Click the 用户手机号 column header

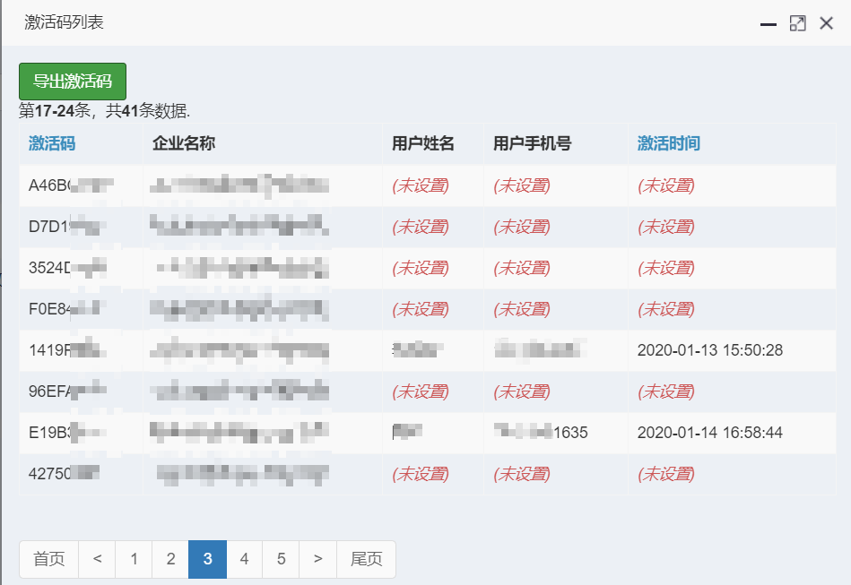coord(532,143)
